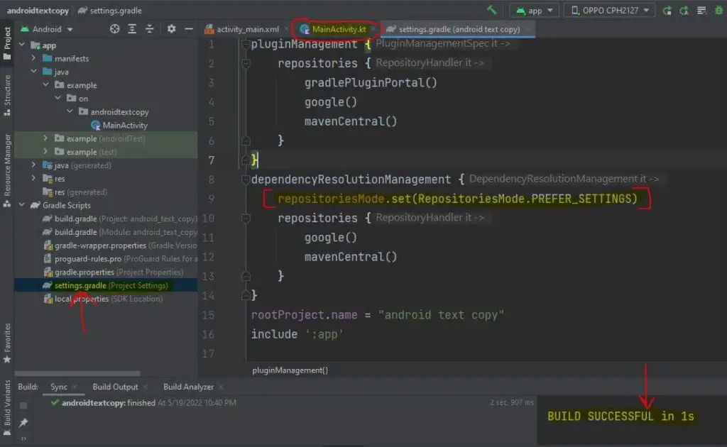Image resolution: width=727 pixels, height=447 pixels.
Task: Fold the dependencyResolutionManagement block at line 8
Action: pos(246,180)
